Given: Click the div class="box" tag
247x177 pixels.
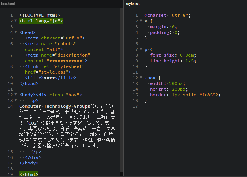Looking at the screenshot, I should (x=59, y=95).
